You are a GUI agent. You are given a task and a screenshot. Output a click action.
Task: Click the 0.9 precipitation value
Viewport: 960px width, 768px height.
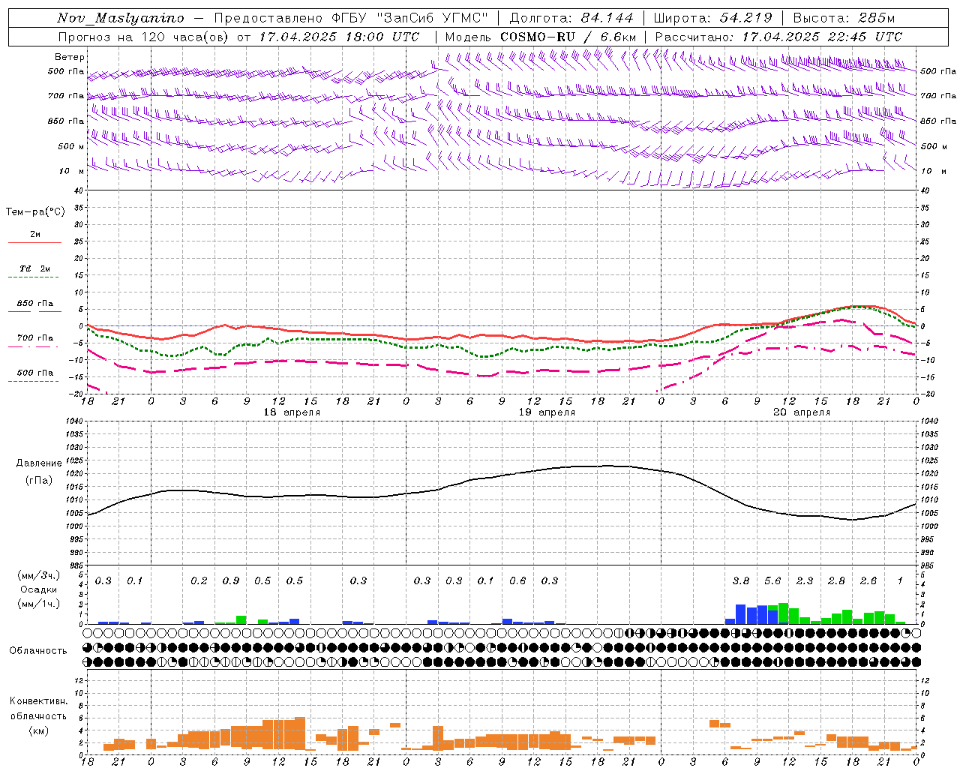coord(231,581)
